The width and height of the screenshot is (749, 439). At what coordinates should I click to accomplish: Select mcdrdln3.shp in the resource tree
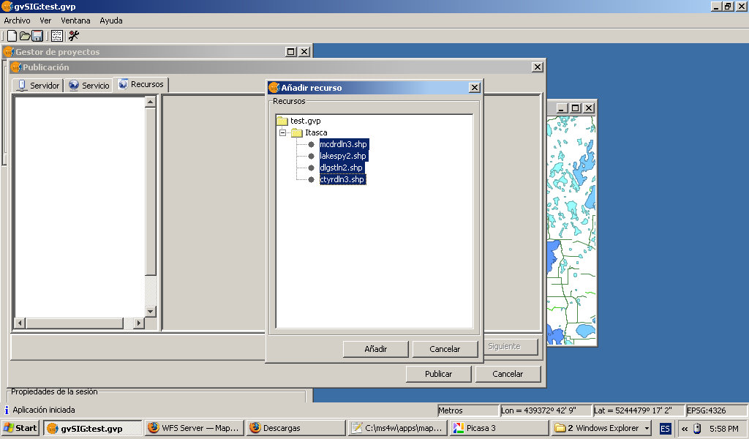[343, 144]
